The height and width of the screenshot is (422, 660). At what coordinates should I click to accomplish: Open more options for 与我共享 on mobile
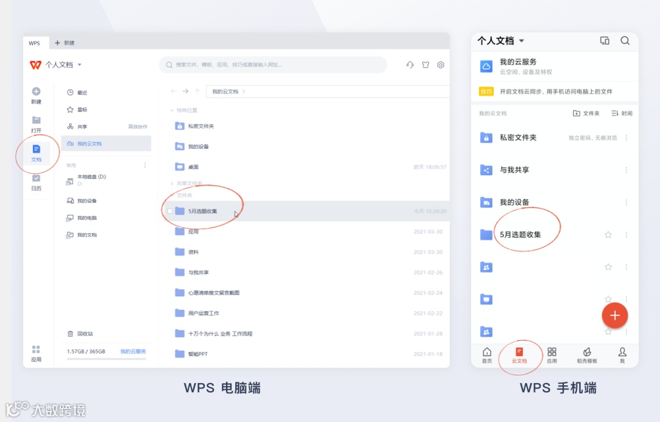tap(626, 170)
